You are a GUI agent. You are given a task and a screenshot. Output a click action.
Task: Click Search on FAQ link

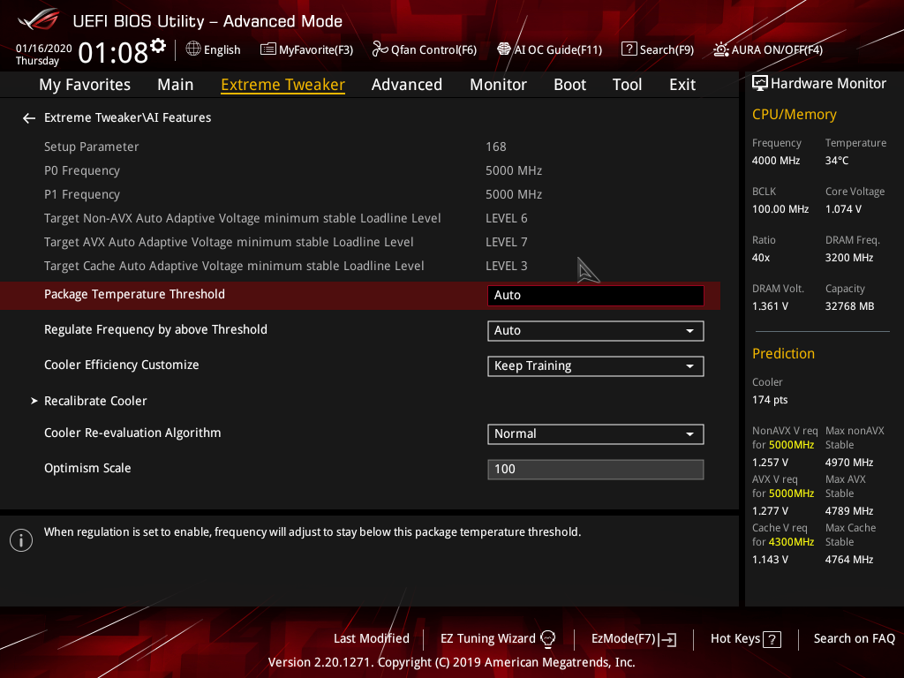point(854,639)
